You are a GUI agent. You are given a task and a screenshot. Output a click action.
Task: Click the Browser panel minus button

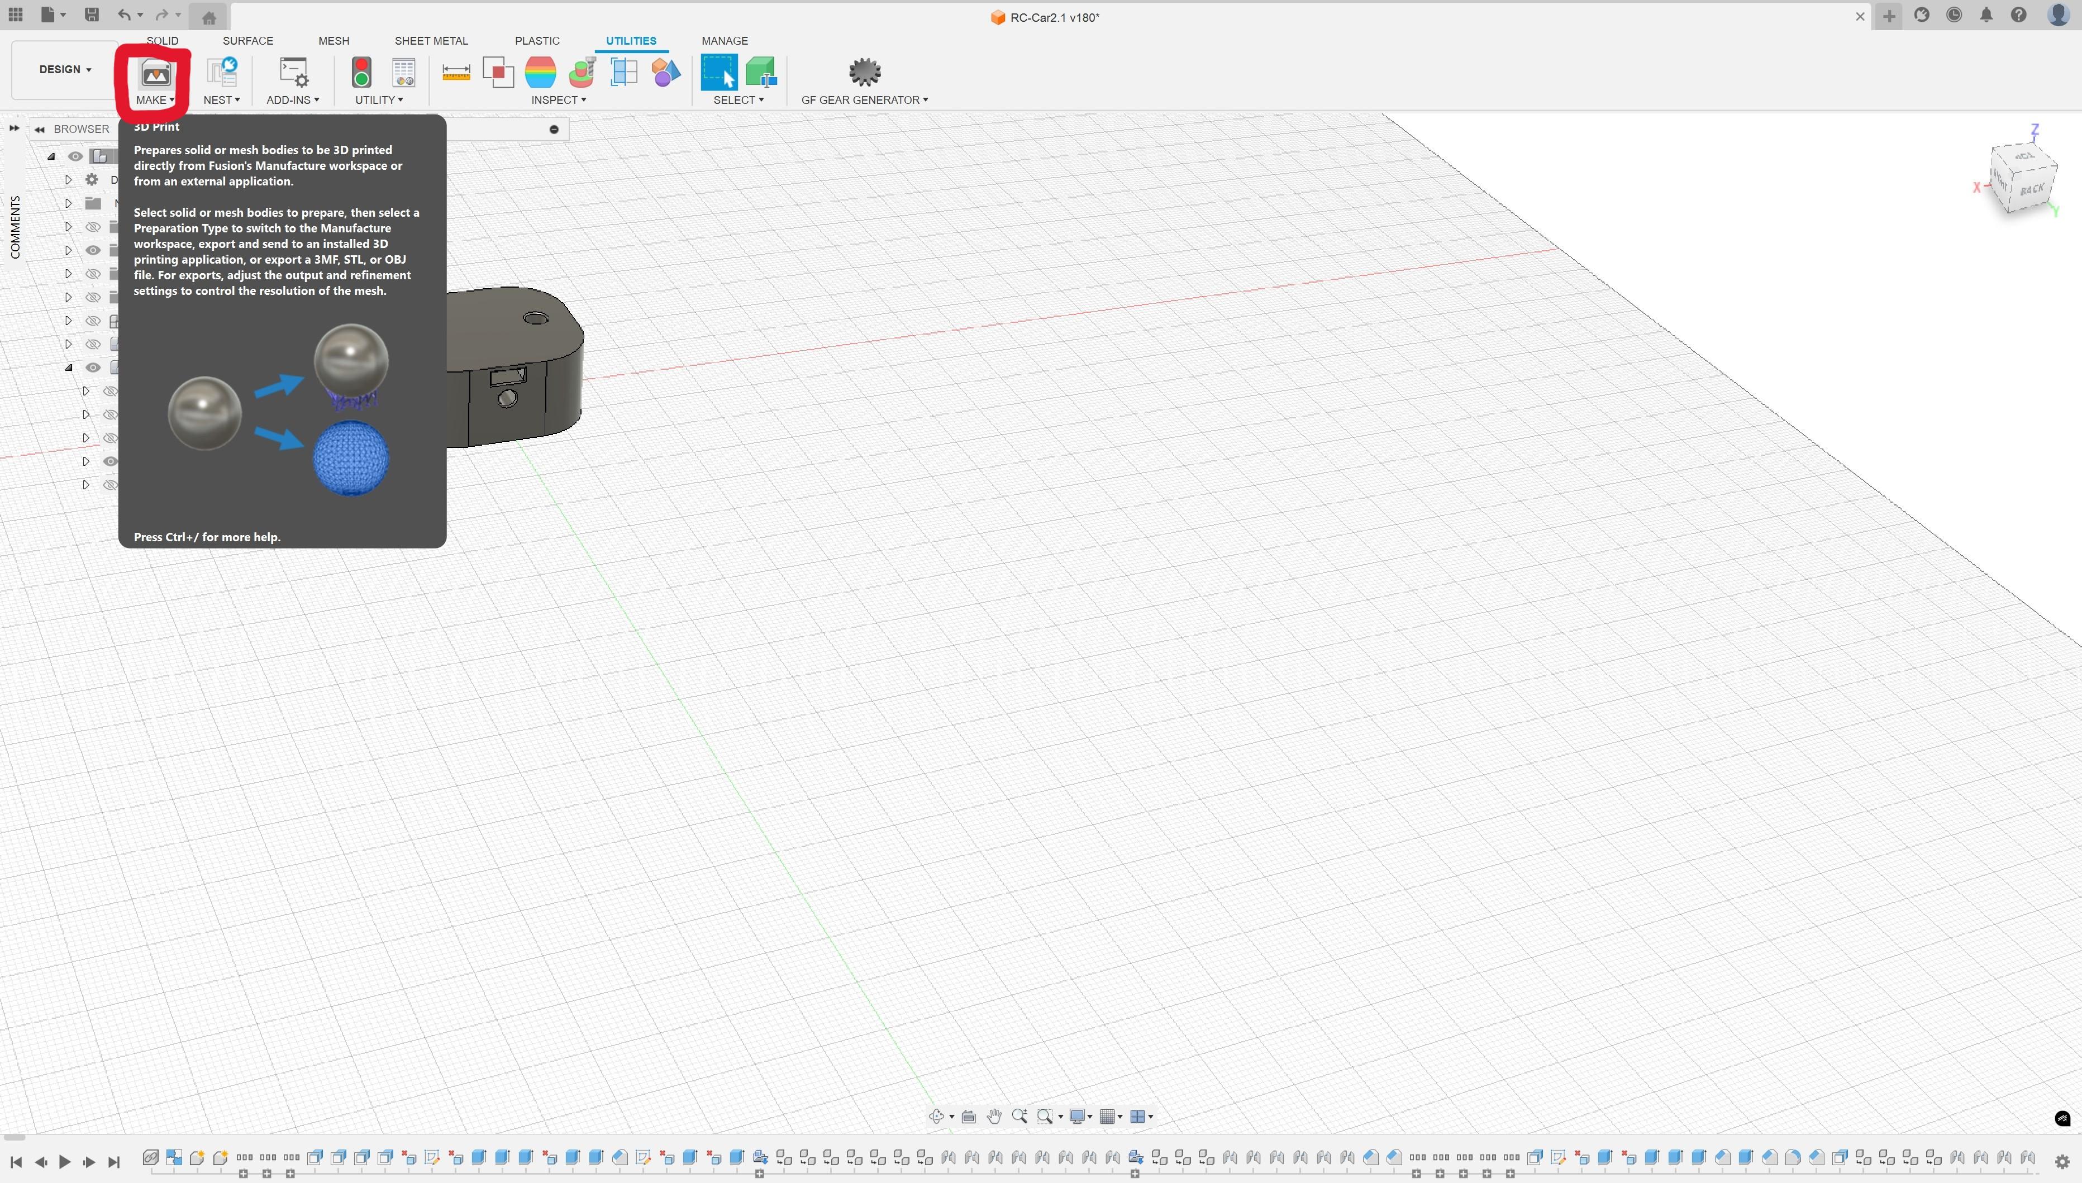(554, 129)
